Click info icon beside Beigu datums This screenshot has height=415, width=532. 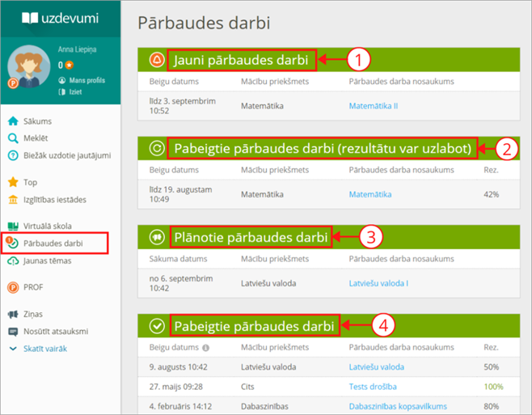tap(205, 349)
